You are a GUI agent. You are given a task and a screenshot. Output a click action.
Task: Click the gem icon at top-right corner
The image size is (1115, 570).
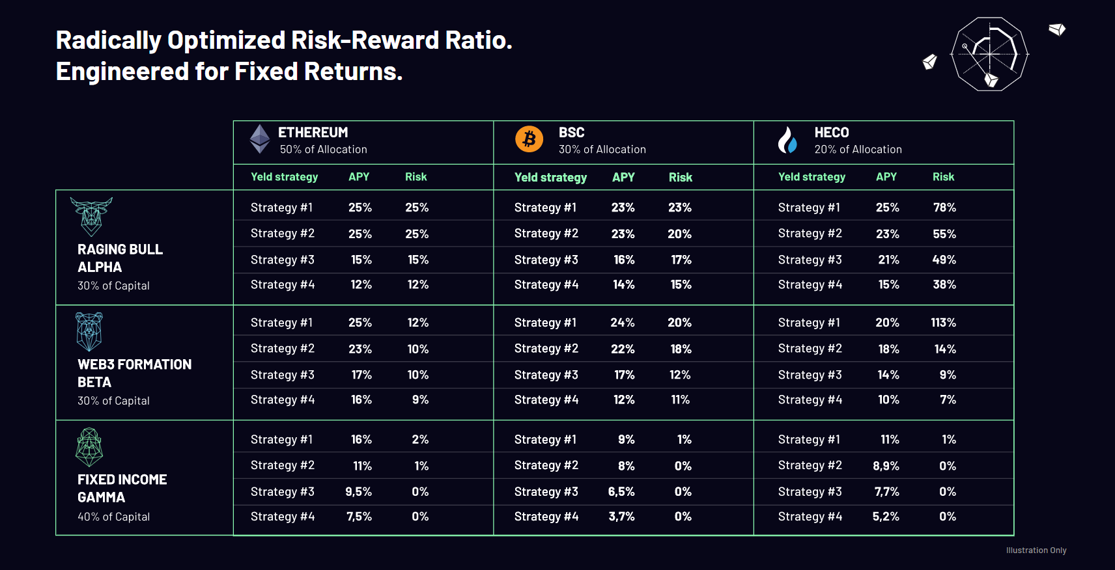(1057, 29)
